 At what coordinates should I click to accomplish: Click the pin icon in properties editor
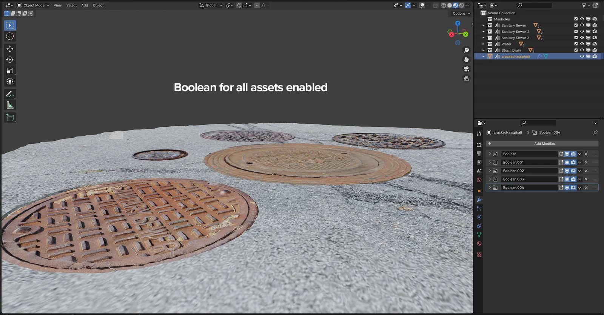pos(595,132)
